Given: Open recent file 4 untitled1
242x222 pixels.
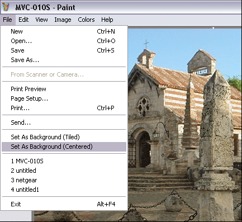Looking at the screenshot, I should coord(64,190).
